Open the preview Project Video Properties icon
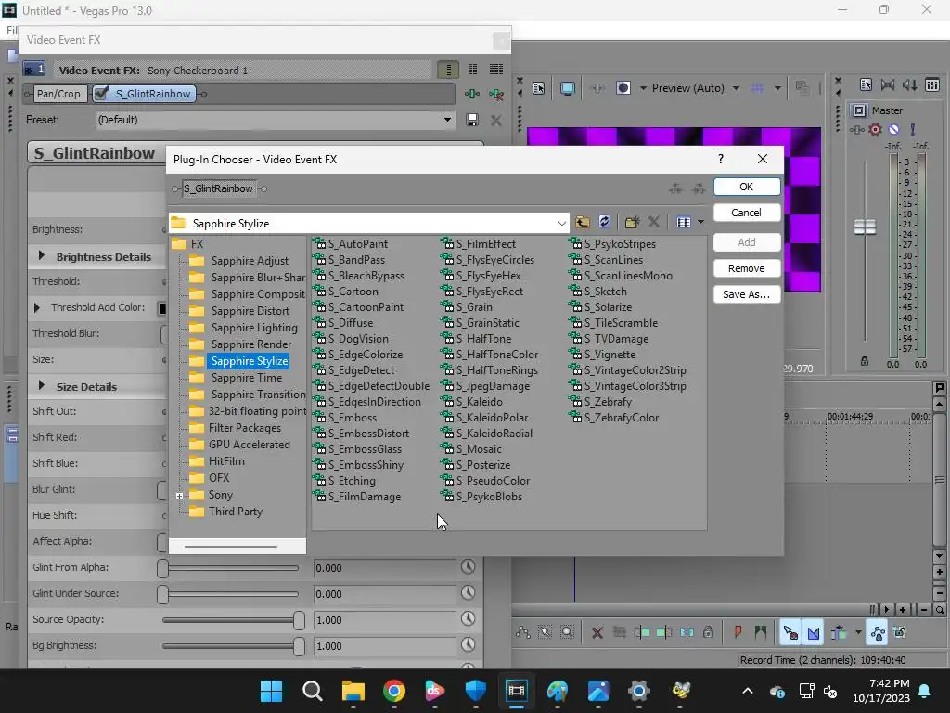 click(539, 88)
